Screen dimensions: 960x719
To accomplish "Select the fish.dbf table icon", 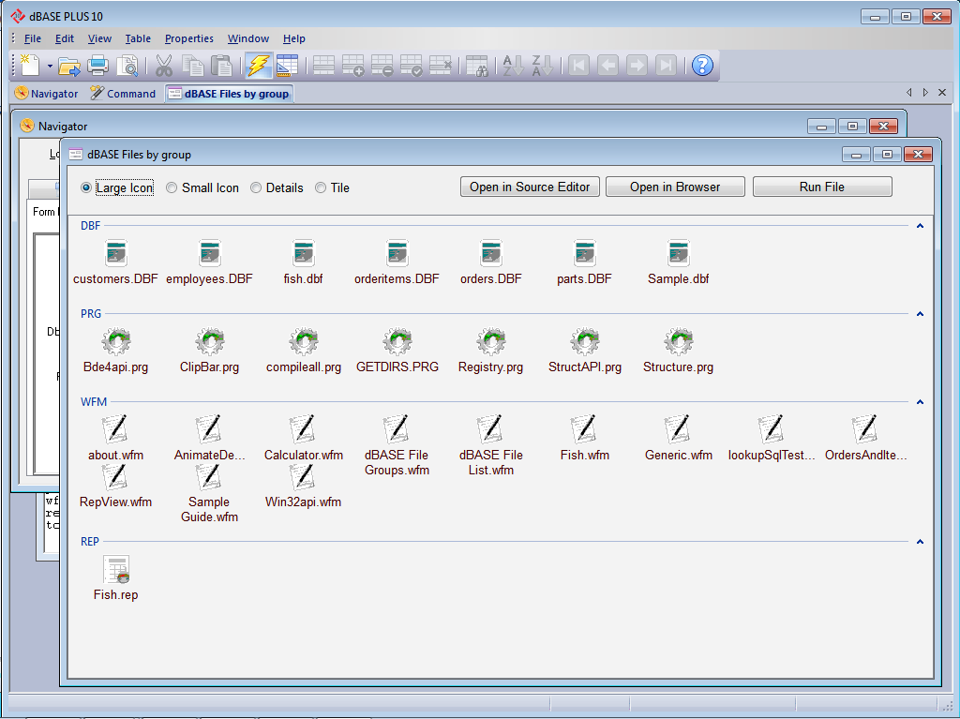I will click(x=303, y=253).
